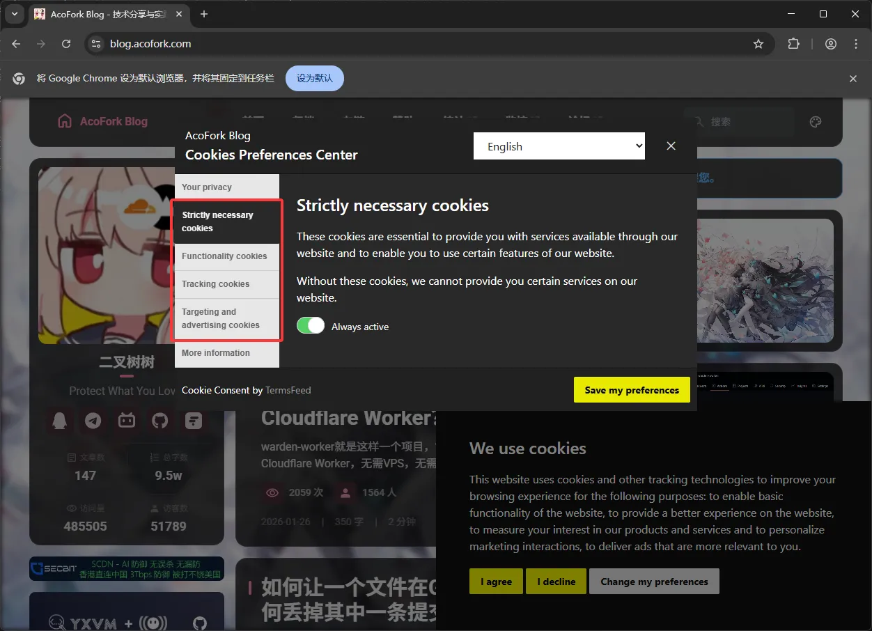Bookmark this page with the star icon
The height and width of the screenshot is (631, 872).
coord(758,44)
